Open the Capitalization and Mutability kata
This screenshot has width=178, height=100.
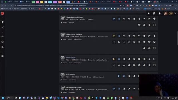[x=74, y=17]
